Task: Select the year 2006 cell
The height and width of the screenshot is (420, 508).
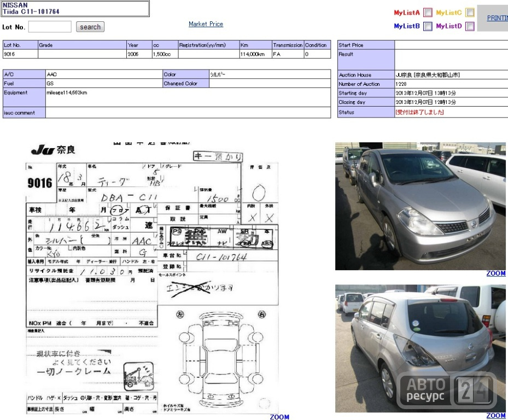Action: coord(139,54)
